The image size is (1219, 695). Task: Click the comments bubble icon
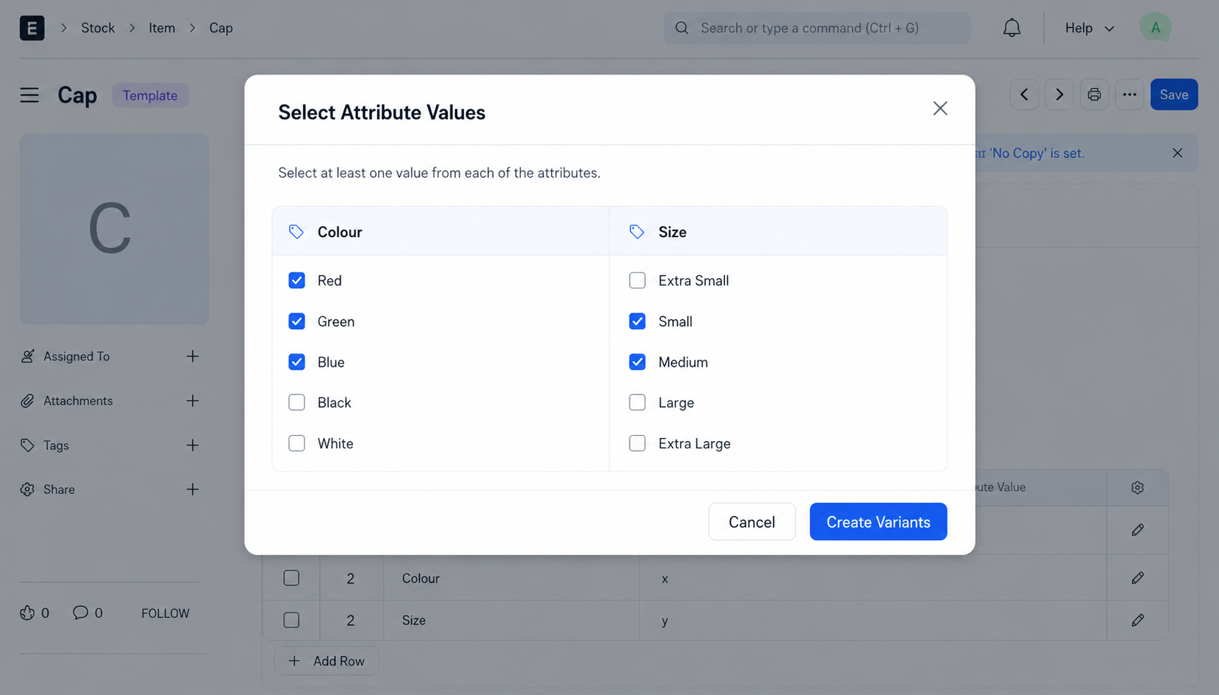(80, 612)
